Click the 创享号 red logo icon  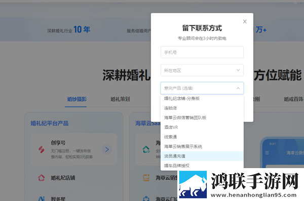[42, 149]
